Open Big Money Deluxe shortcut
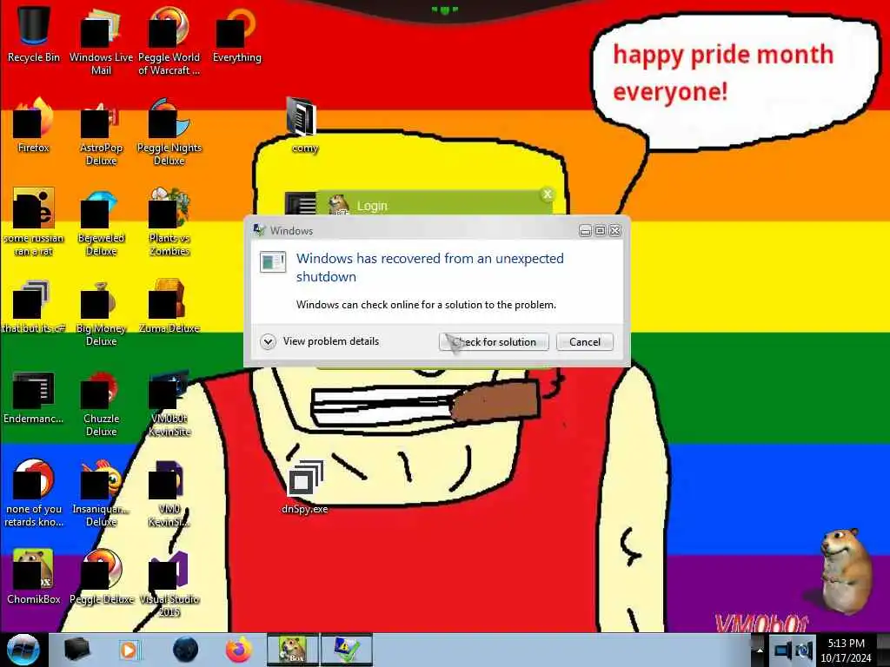890x667 pixels. [x=101, y=312]
